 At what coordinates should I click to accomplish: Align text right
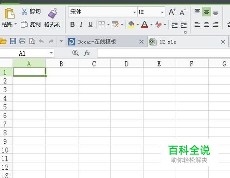click(x=216, y=24)
